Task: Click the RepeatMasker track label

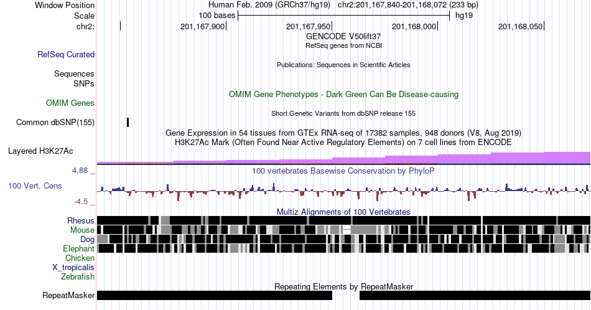Action: tap(68, 295)
